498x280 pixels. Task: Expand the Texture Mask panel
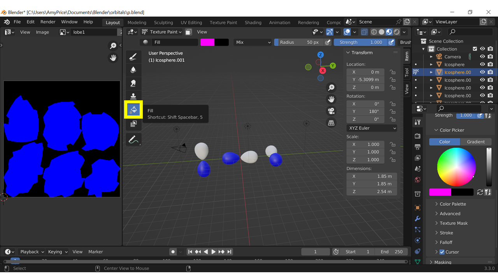(x=454, y=223)
